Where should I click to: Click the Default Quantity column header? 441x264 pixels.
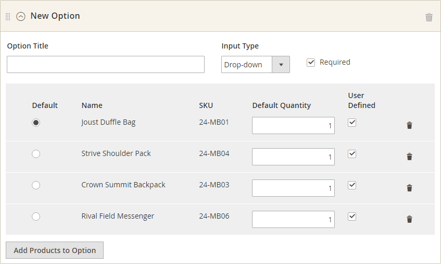[282, 106]
